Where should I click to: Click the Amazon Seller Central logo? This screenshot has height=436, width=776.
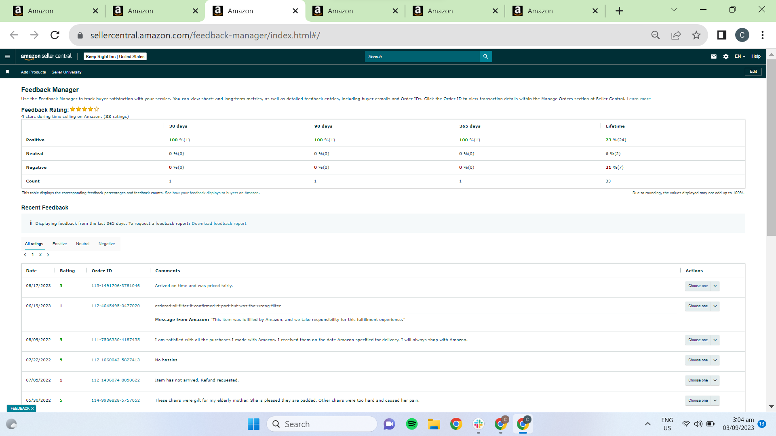tap(46, 57)
